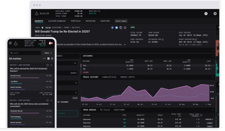The height and width of the screenshot is (131, 225).
Task: Share the Democratic nomination market
Action: (51, 100)
